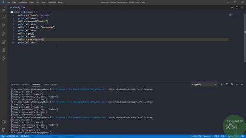
Task: Click the python folder breadcrumb
Action: point(17,12)
